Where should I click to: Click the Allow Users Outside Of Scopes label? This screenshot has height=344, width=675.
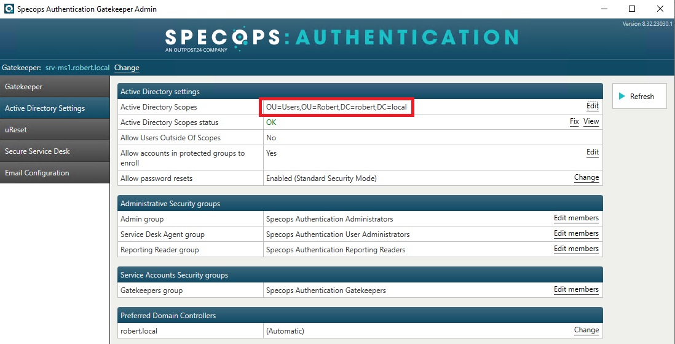coord(170,138)
